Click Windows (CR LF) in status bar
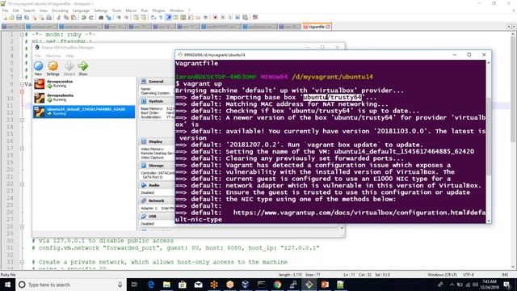Viewport: 517px width, 291px height. point(442,275)
